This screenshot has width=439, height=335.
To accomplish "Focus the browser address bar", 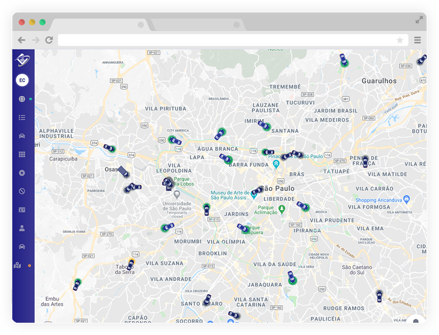I will (233, 40).
